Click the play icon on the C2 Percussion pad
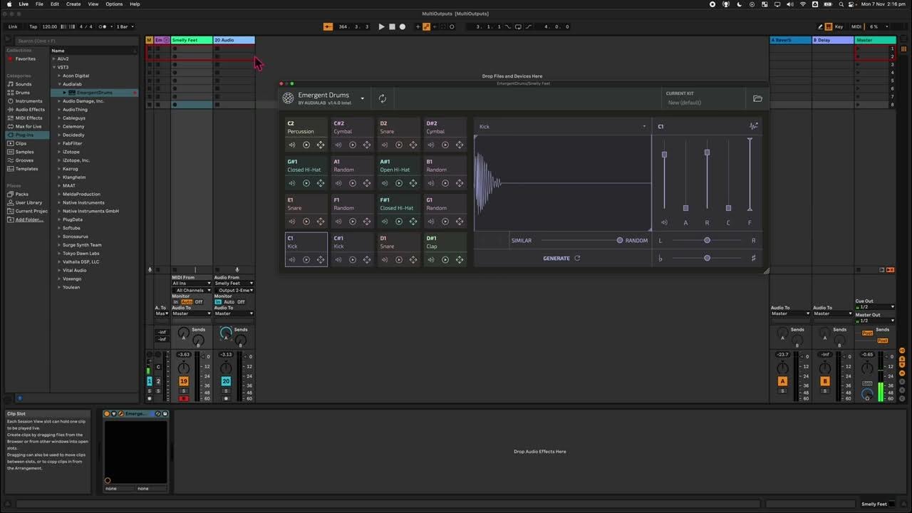The width and height of the screenshot is (912, 513). point(306,145)
